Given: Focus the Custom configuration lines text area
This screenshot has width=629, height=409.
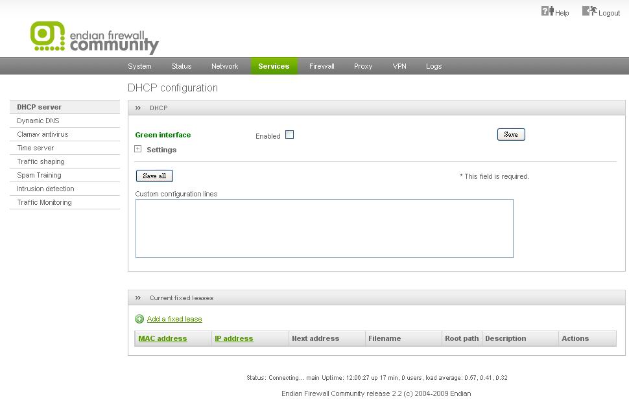Looking at the screenshot, I should coord(324,229).
